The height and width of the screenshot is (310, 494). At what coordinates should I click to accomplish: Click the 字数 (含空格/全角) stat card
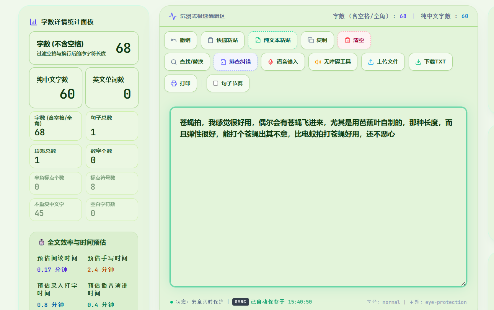(x=56, y=126)
